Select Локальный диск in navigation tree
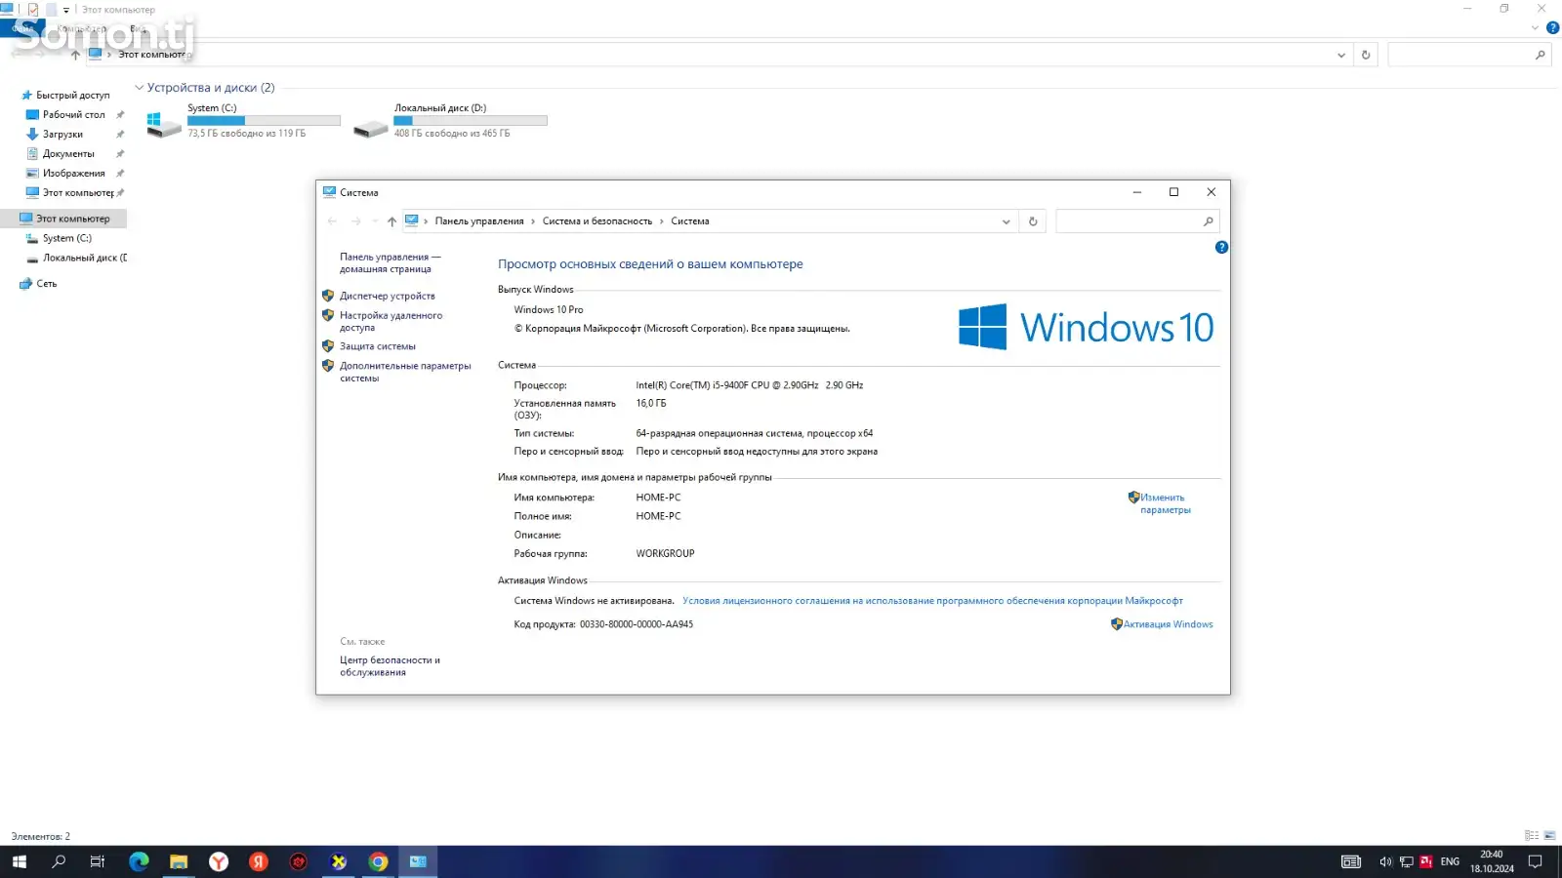 coord(84,258)
